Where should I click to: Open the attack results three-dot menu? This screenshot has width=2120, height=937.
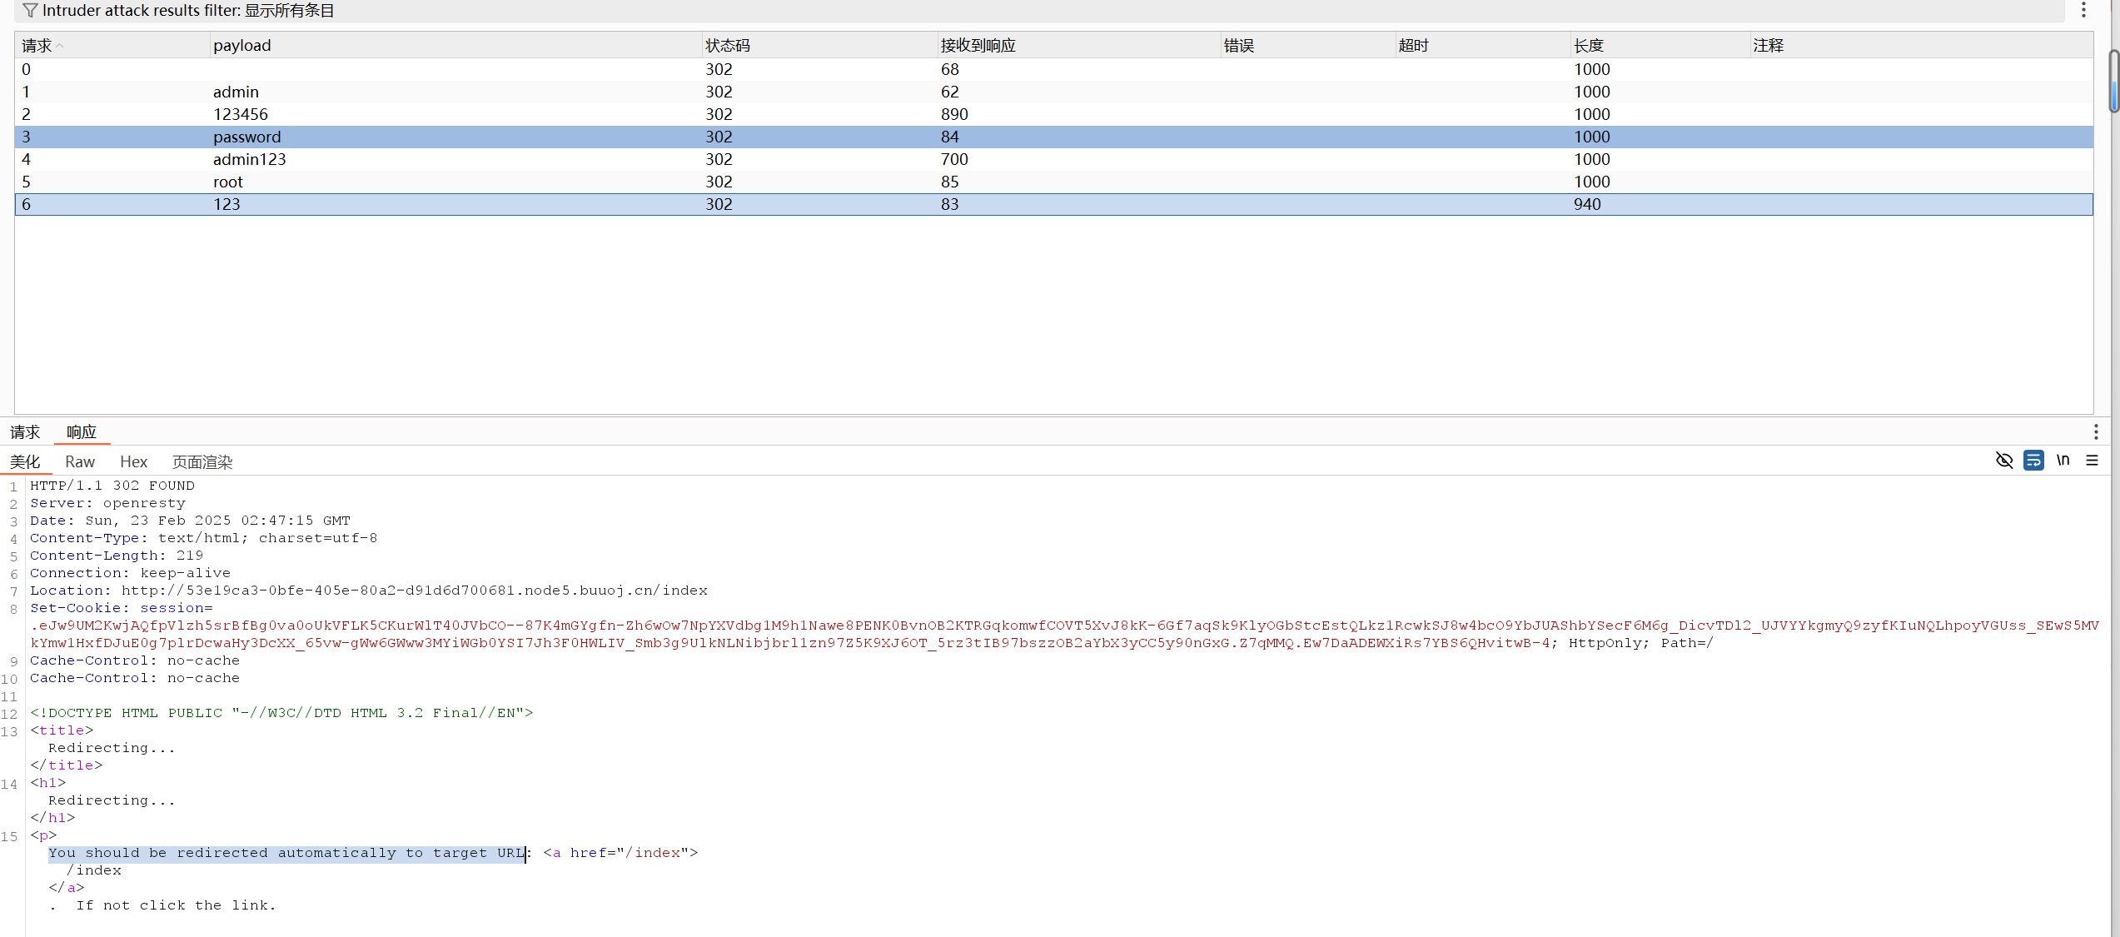coord(2083,10)
